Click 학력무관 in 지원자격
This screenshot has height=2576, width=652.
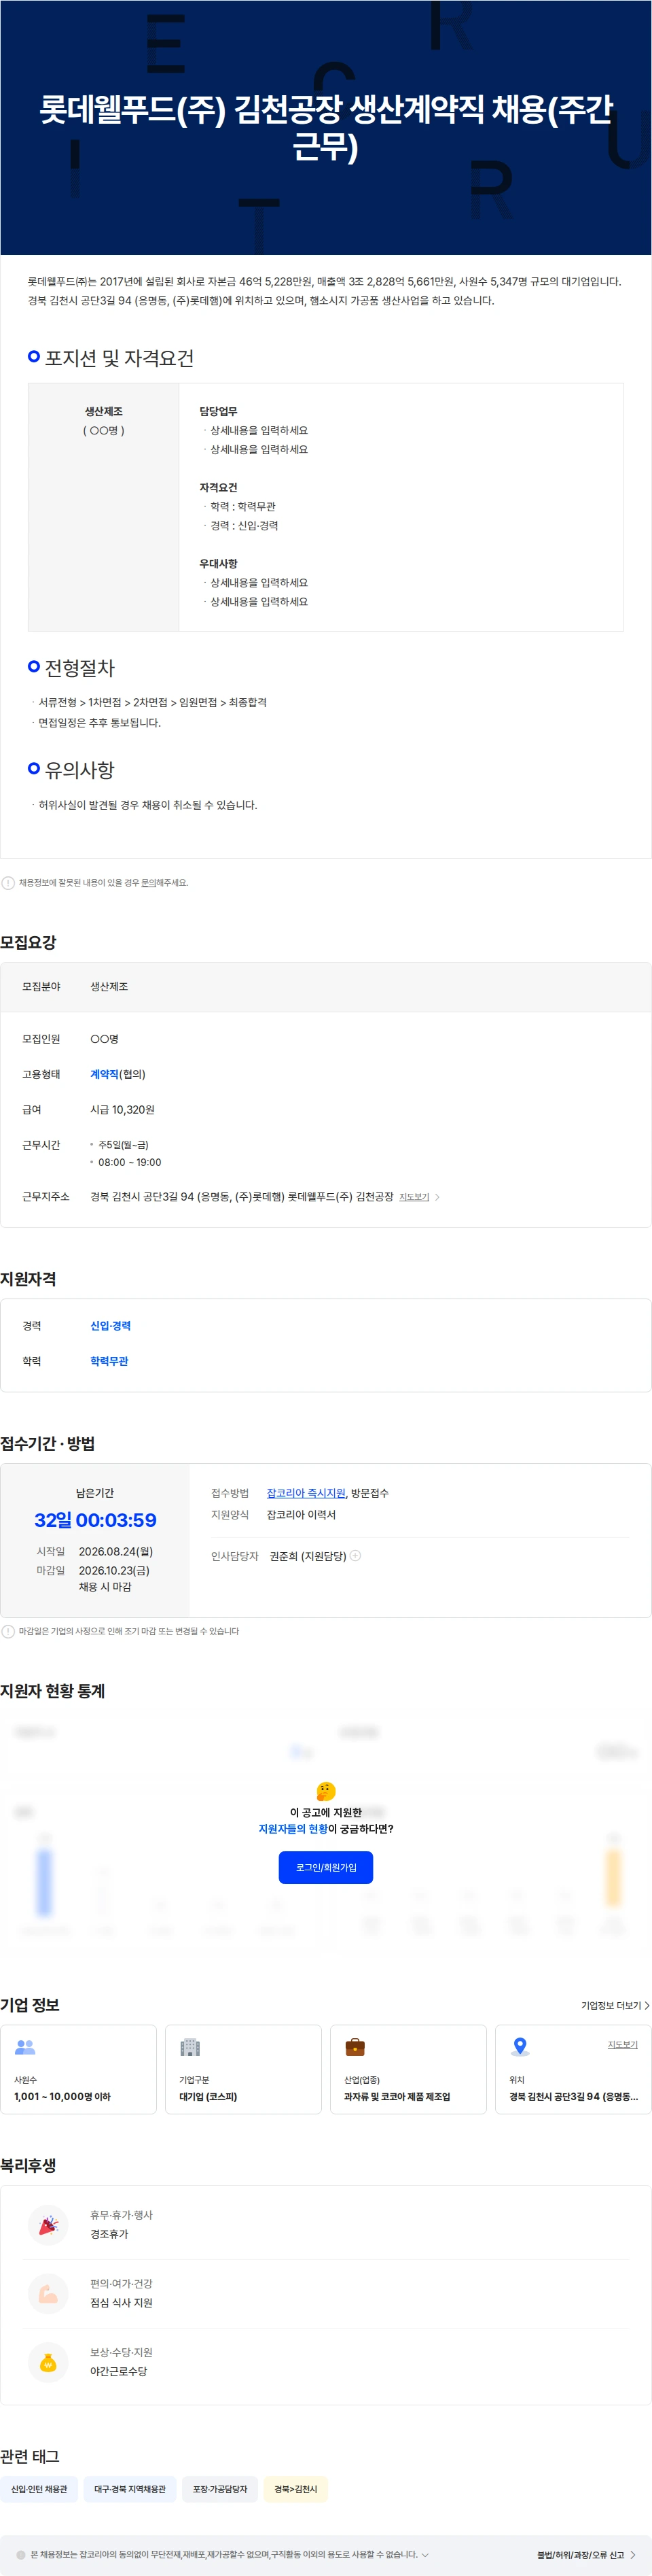[x=109, y=1361]
